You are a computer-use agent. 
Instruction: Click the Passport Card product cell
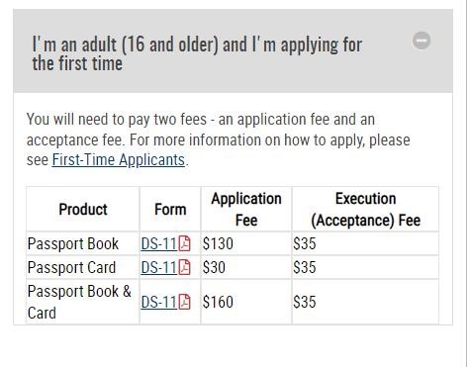pyautogui.click(x=83, y=267)
